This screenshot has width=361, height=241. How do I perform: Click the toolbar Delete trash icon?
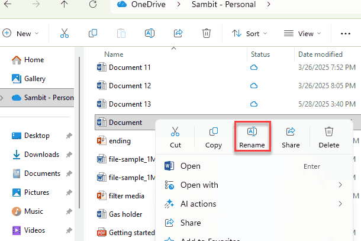tap(207, 33)
